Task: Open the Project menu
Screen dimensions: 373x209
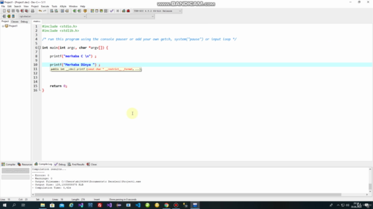Action: [35, 6]
